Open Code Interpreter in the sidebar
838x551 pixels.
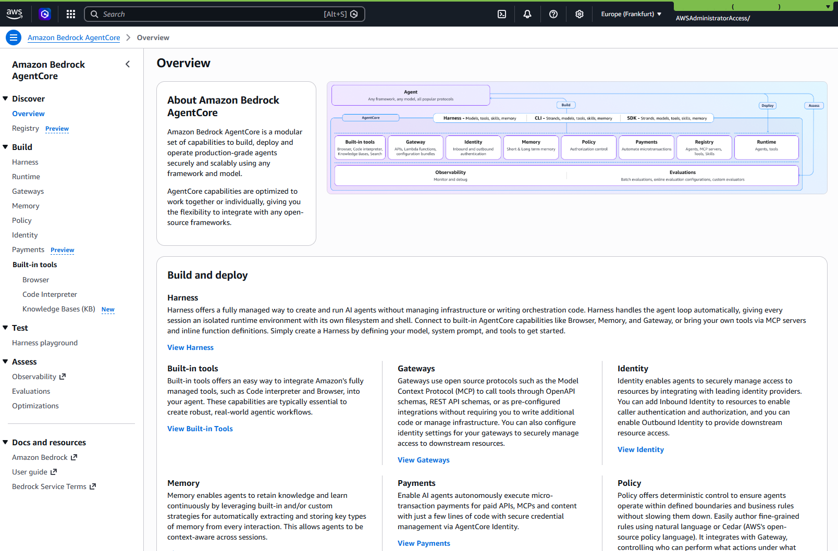tap(50, 294)
